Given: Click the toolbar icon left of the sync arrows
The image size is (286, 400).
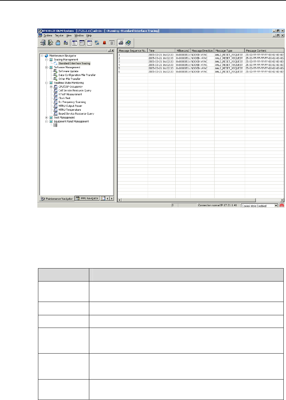Looking at the screenshot, I should point(90,43).
